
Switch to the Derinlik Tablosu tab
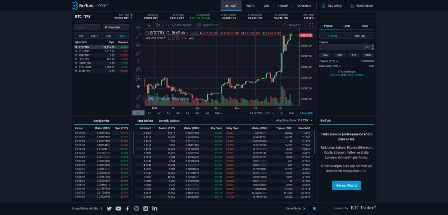coord(169,121)
